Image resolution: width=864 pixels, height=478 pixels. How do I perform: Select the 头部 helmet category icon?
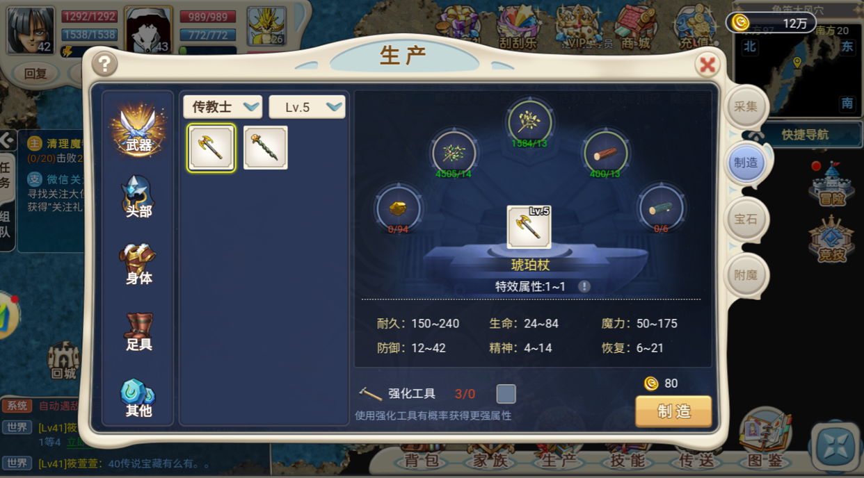tap(138, 197)
